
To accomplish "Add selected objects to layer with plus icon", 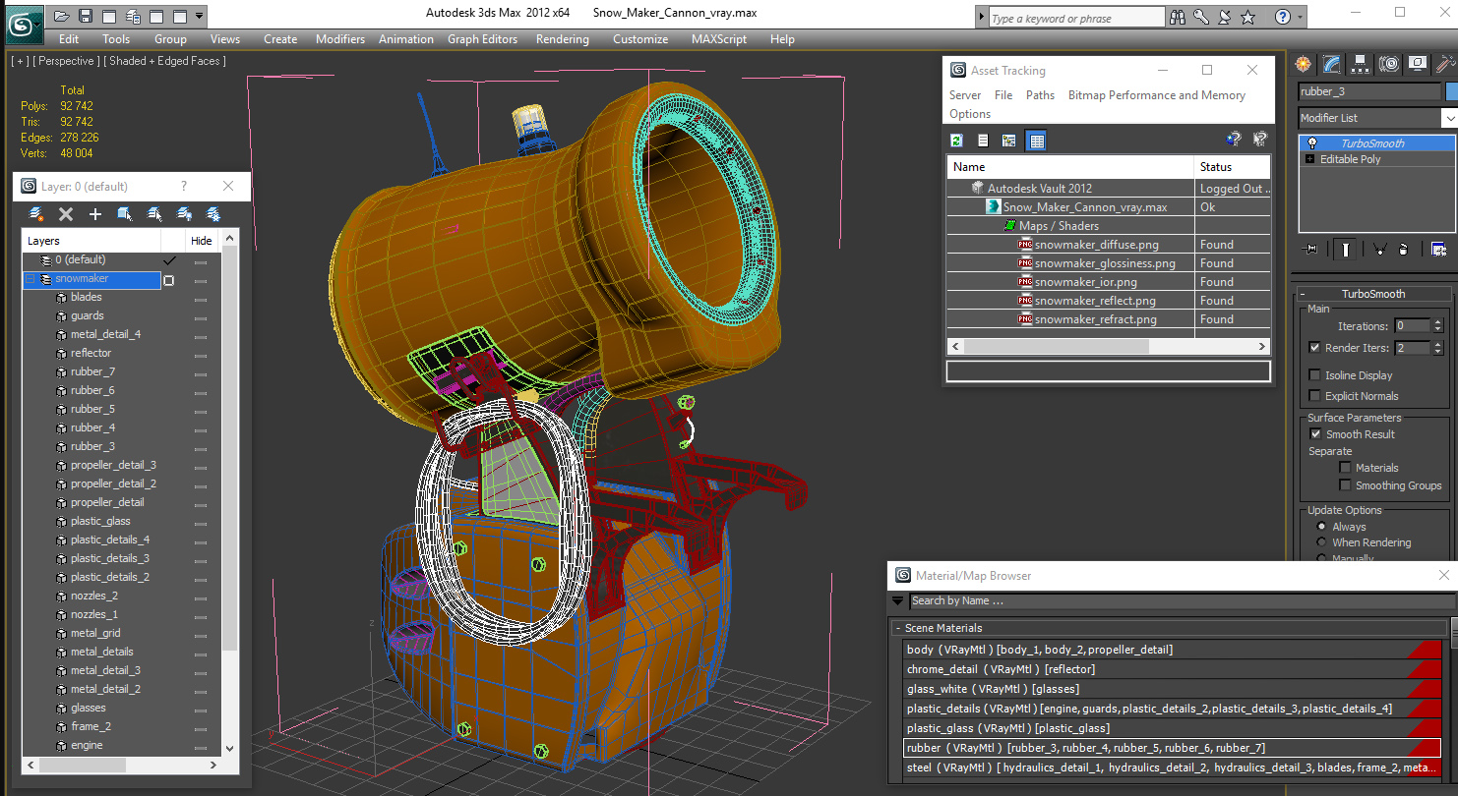I will coord(95,213).
